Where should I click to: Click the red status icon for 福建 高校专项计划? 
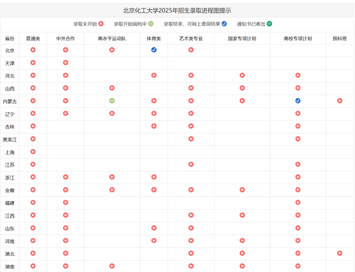pos(298,202)
